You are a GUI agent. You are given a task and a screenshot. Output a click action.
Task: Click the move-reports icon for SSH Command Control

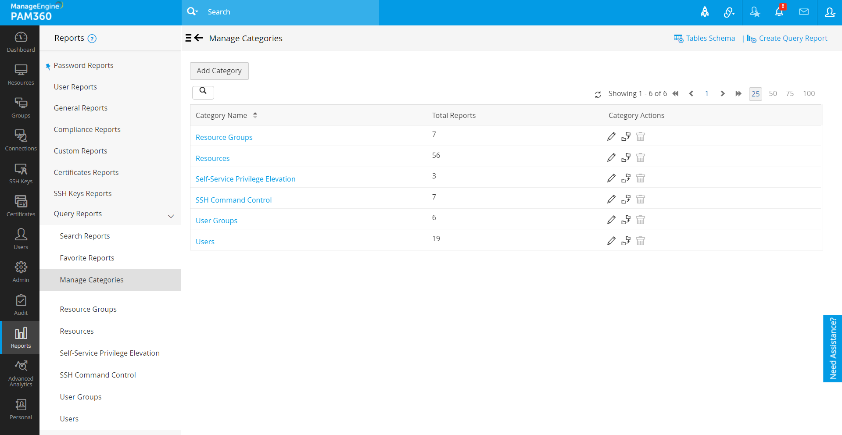[626, 200]
